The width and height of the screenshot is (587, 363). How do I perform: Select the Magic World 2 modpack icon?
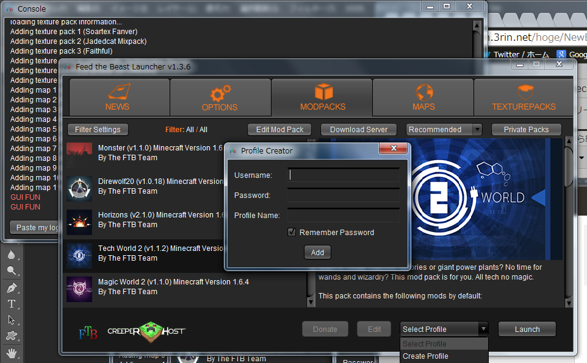pos(79,289)
